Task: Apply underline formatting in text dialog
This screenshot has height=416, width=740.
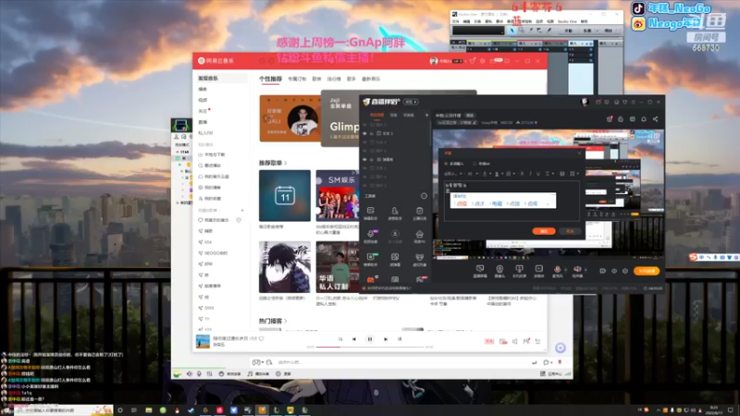Action: click(x=538, y=174)
